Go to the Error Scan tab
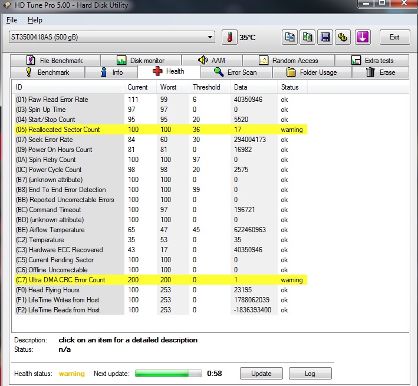This screenshot has width=418, height=386. coord(235,72)
